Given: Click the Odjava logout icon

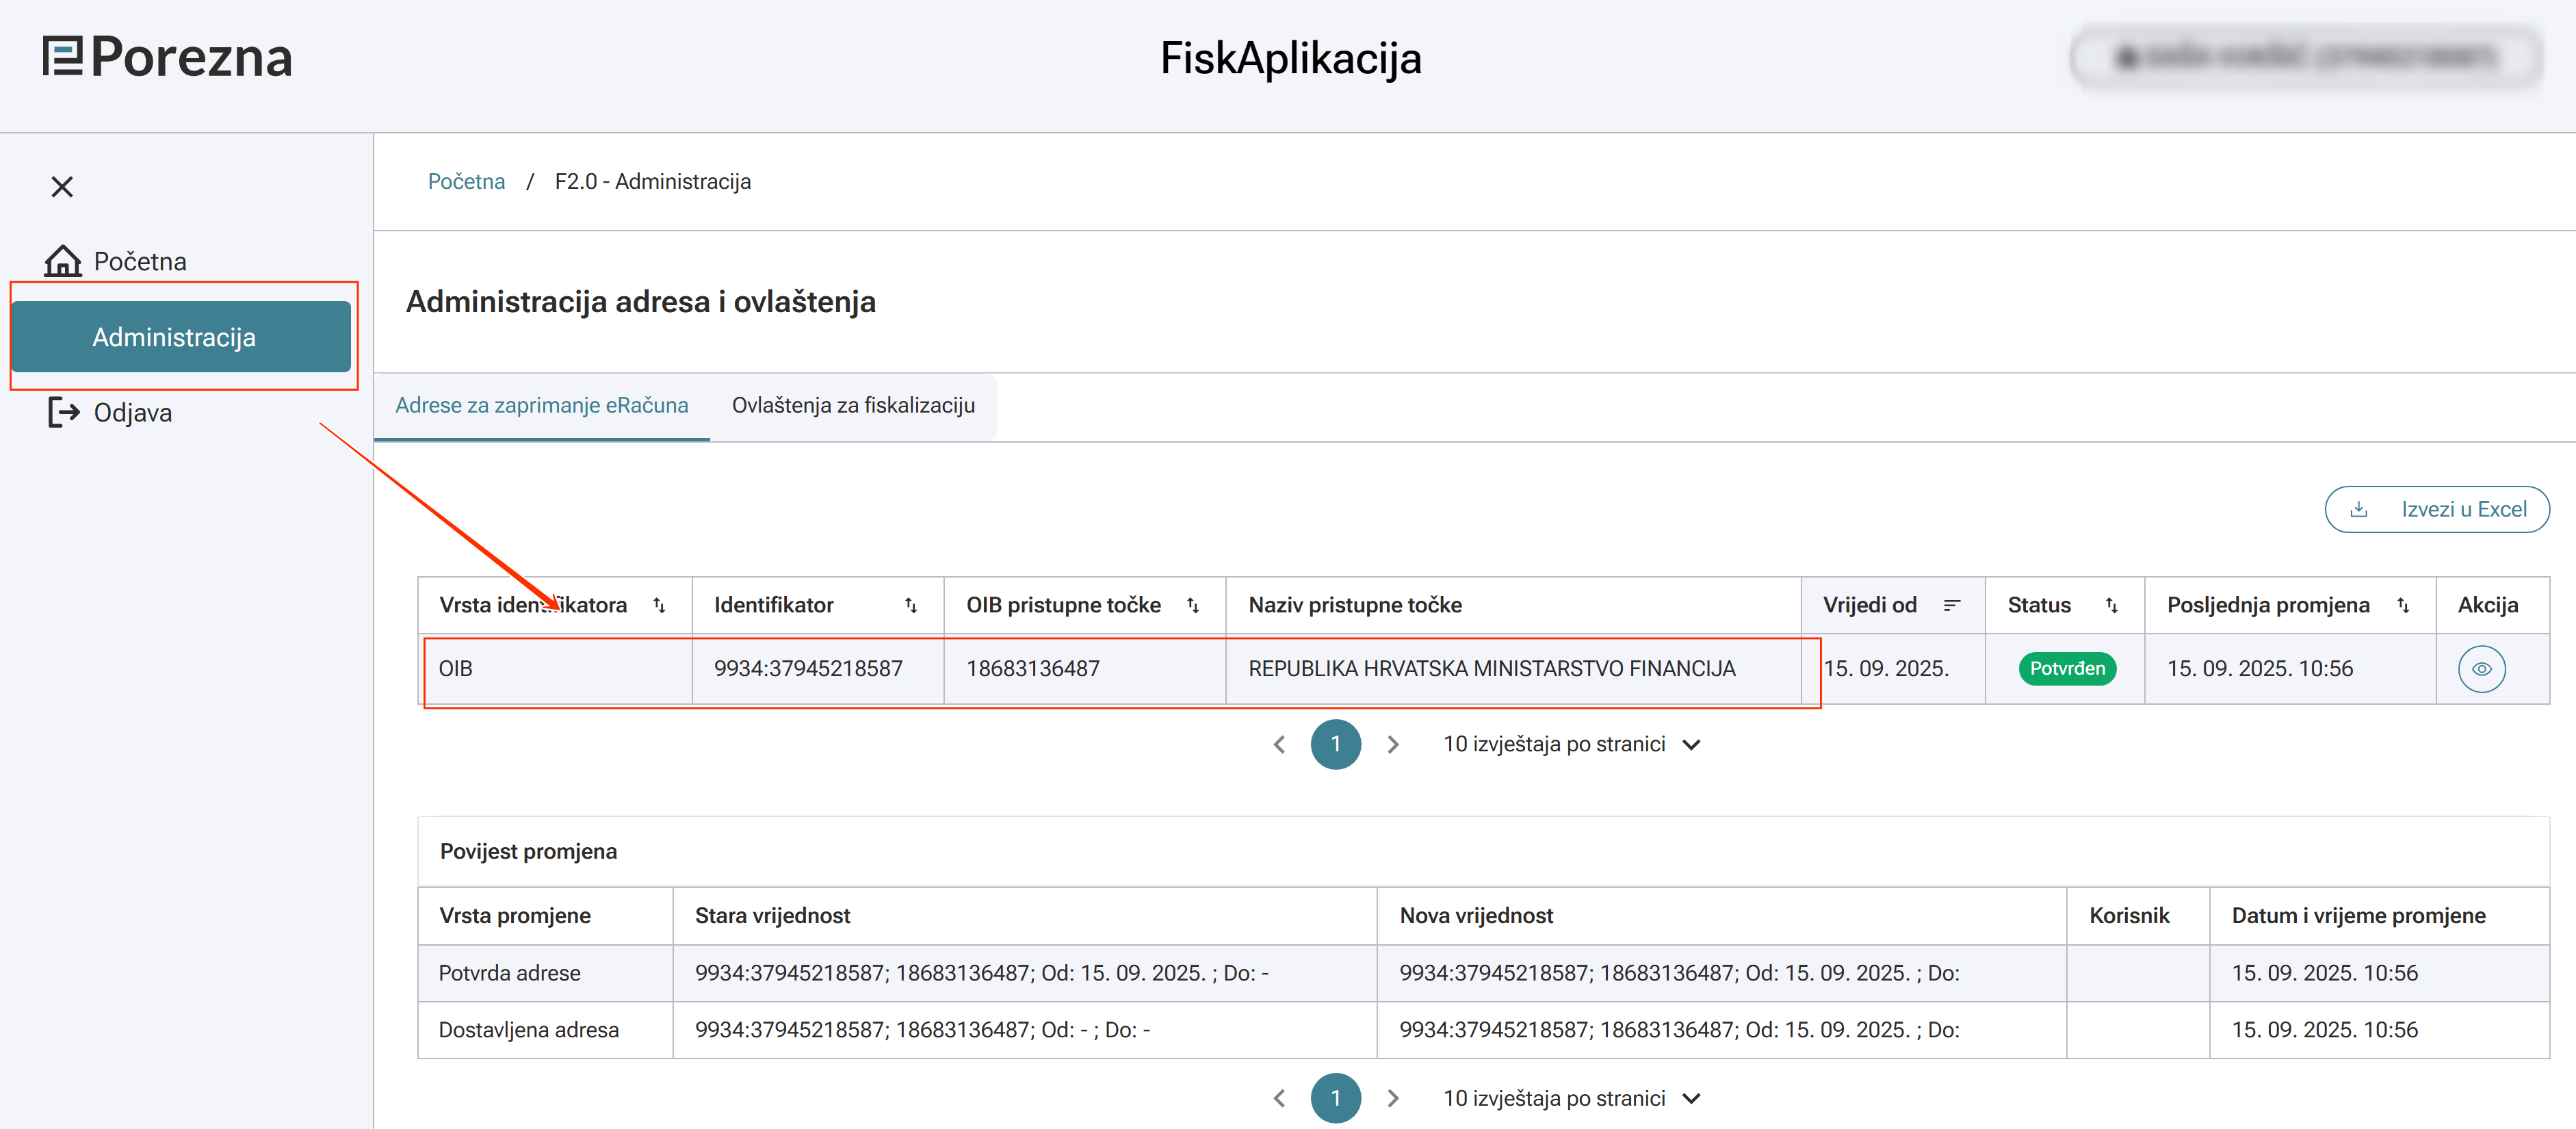Looking at the screenshot, I should click(x=63, y=412).
